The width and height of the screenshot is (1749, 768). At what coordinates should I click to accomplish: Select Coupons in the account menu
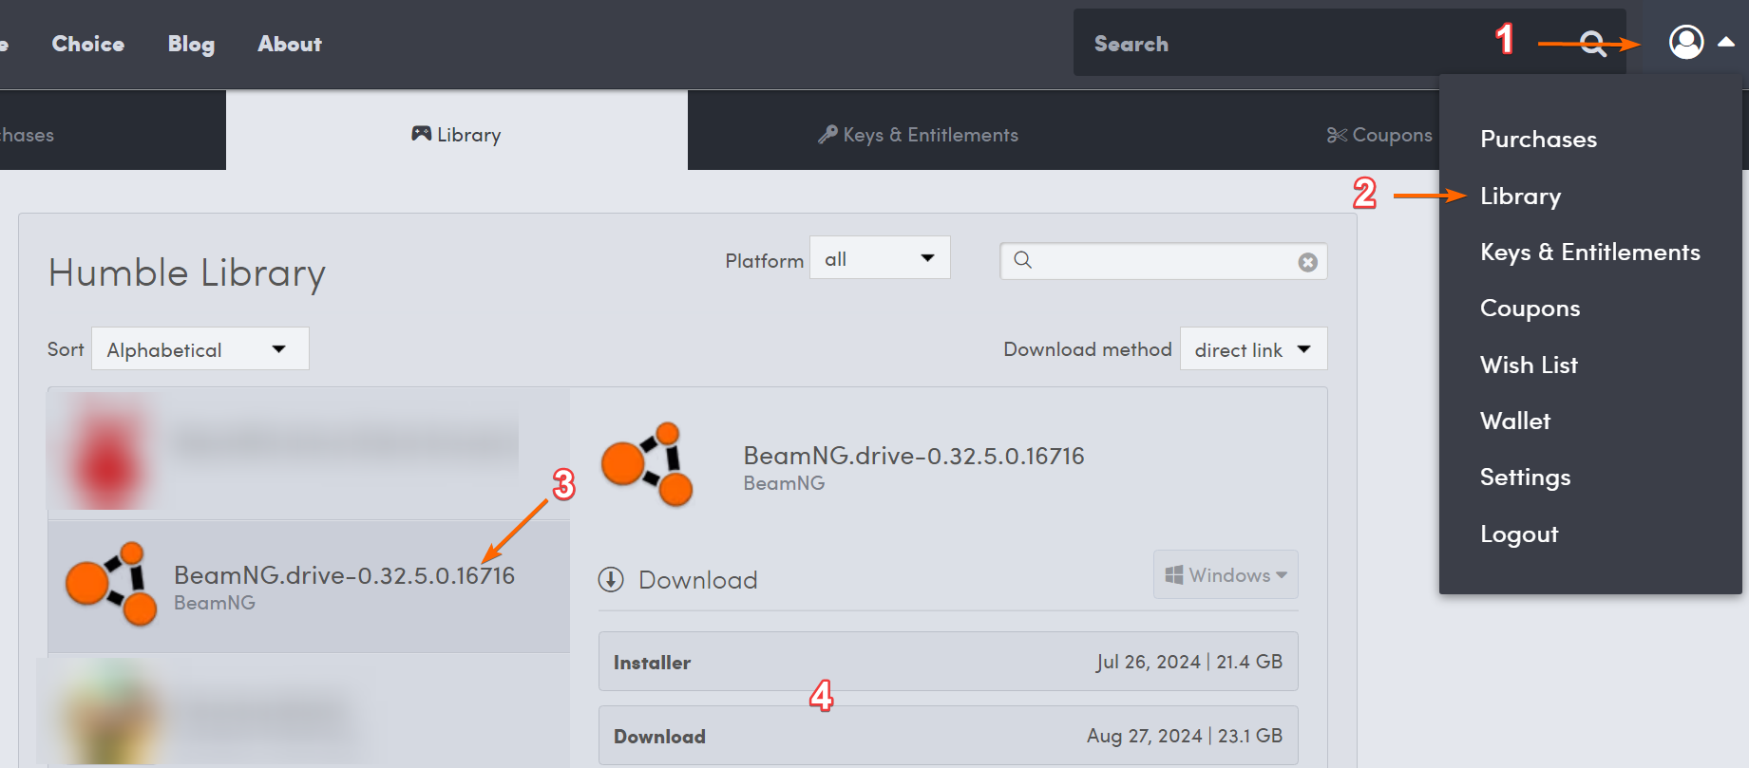tap(1530, 309)
